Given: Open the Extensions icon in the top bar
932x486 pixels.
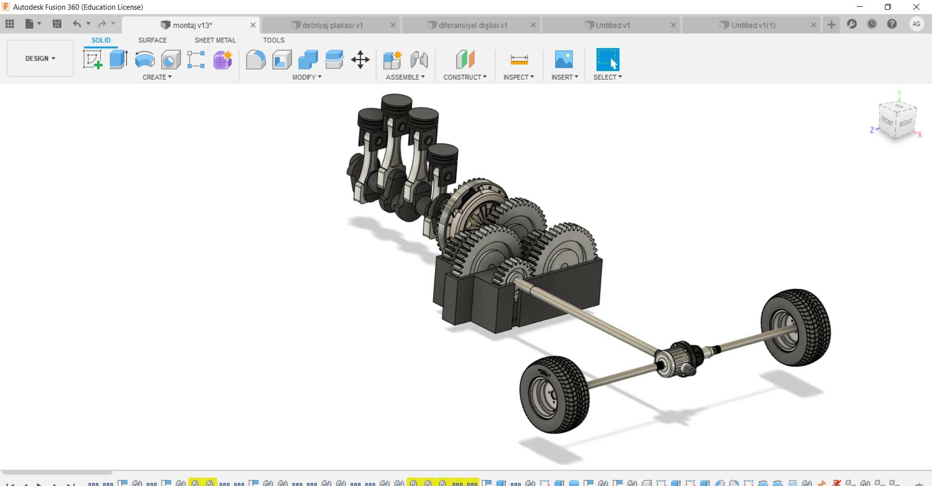Looking at the screenshot, I should (x=852, y=24).
